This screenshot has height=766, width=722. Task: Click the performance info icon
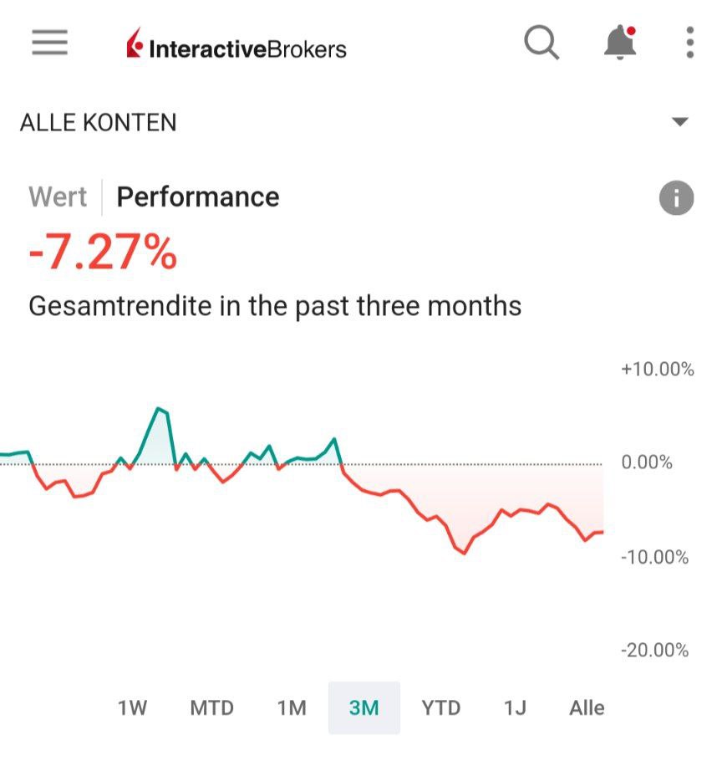pos(676,198)
